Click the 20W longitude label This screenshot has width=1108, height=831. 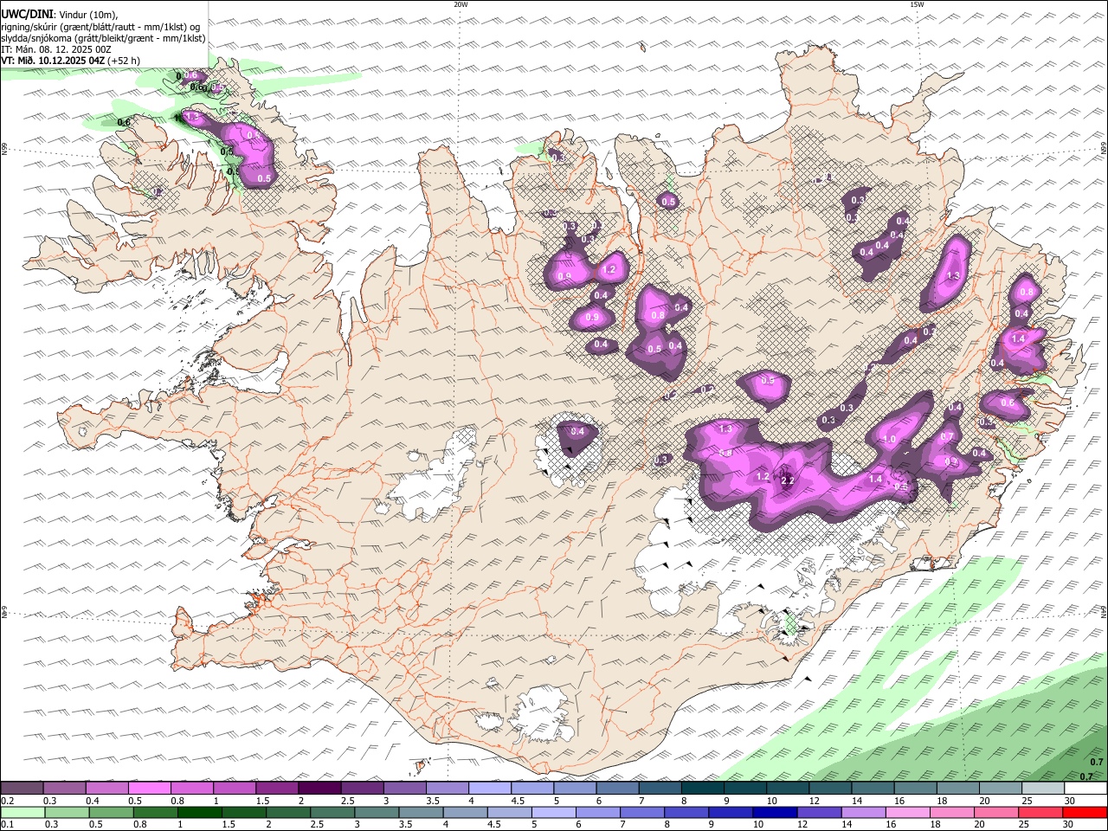461,4
